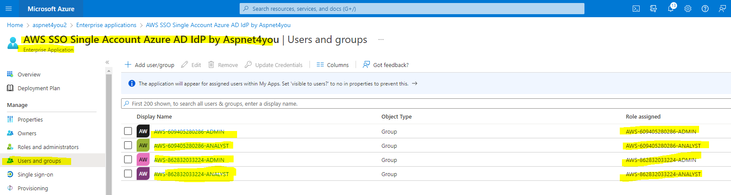The height and width of the screenshot is (195, 731).
Task: Open Cloud Shell from the top bar
Action: point(636,9)
